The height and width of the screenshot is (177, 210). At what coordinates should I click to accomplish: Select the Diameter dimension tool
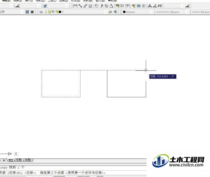(x=107, y=6)
